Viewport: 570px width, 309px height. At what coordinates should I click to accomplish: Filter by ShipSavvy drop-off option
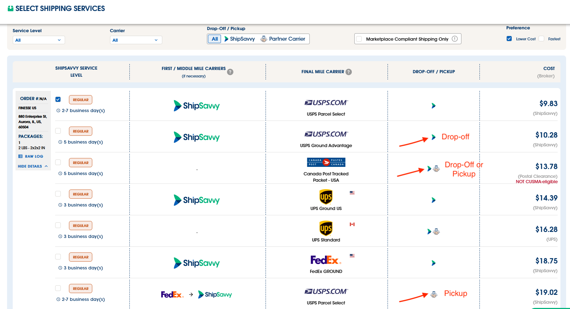tap(240, 39)
